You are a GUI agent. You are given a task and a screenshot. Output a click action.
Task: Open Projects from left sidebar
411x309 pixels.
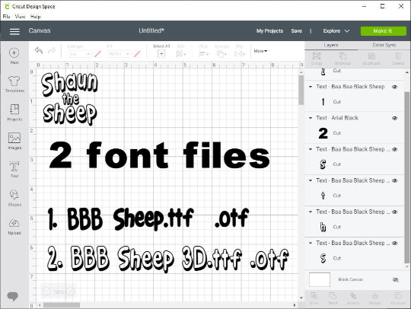(x=14, y=113)
